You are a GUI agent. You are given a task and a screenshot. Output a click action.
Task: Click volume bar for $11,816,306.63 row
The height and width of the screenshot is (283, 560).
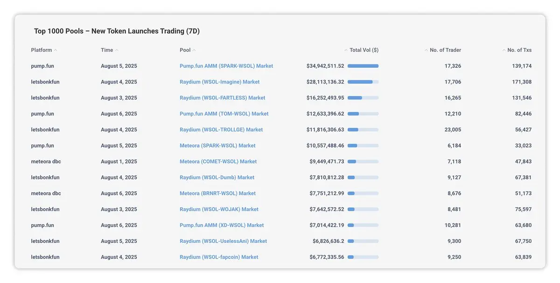click(363, 130)
